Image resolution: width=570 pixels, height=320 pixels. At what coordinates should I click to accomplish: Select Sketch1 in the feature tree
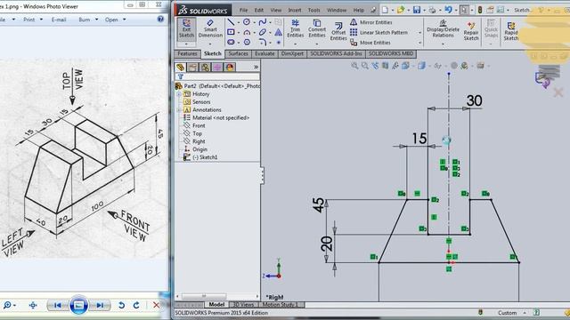point(204,157)
